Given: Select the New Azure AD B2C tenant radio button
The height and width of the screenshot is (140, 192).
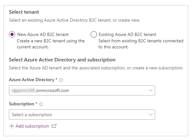Looking at the screenshot, I should tap(12, 34).
